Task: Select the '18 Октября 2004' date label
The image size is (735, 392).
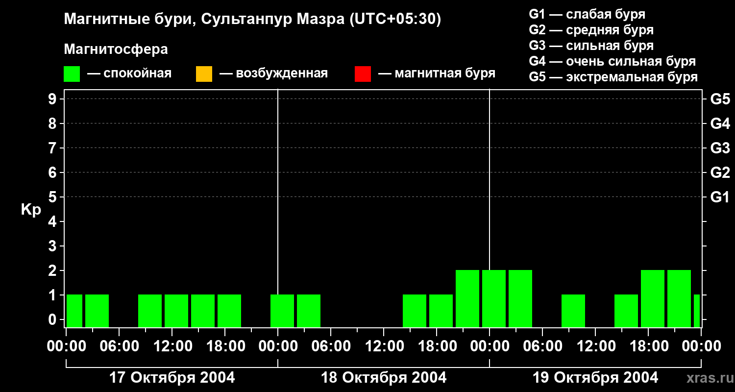Action: tap(383, 378)
